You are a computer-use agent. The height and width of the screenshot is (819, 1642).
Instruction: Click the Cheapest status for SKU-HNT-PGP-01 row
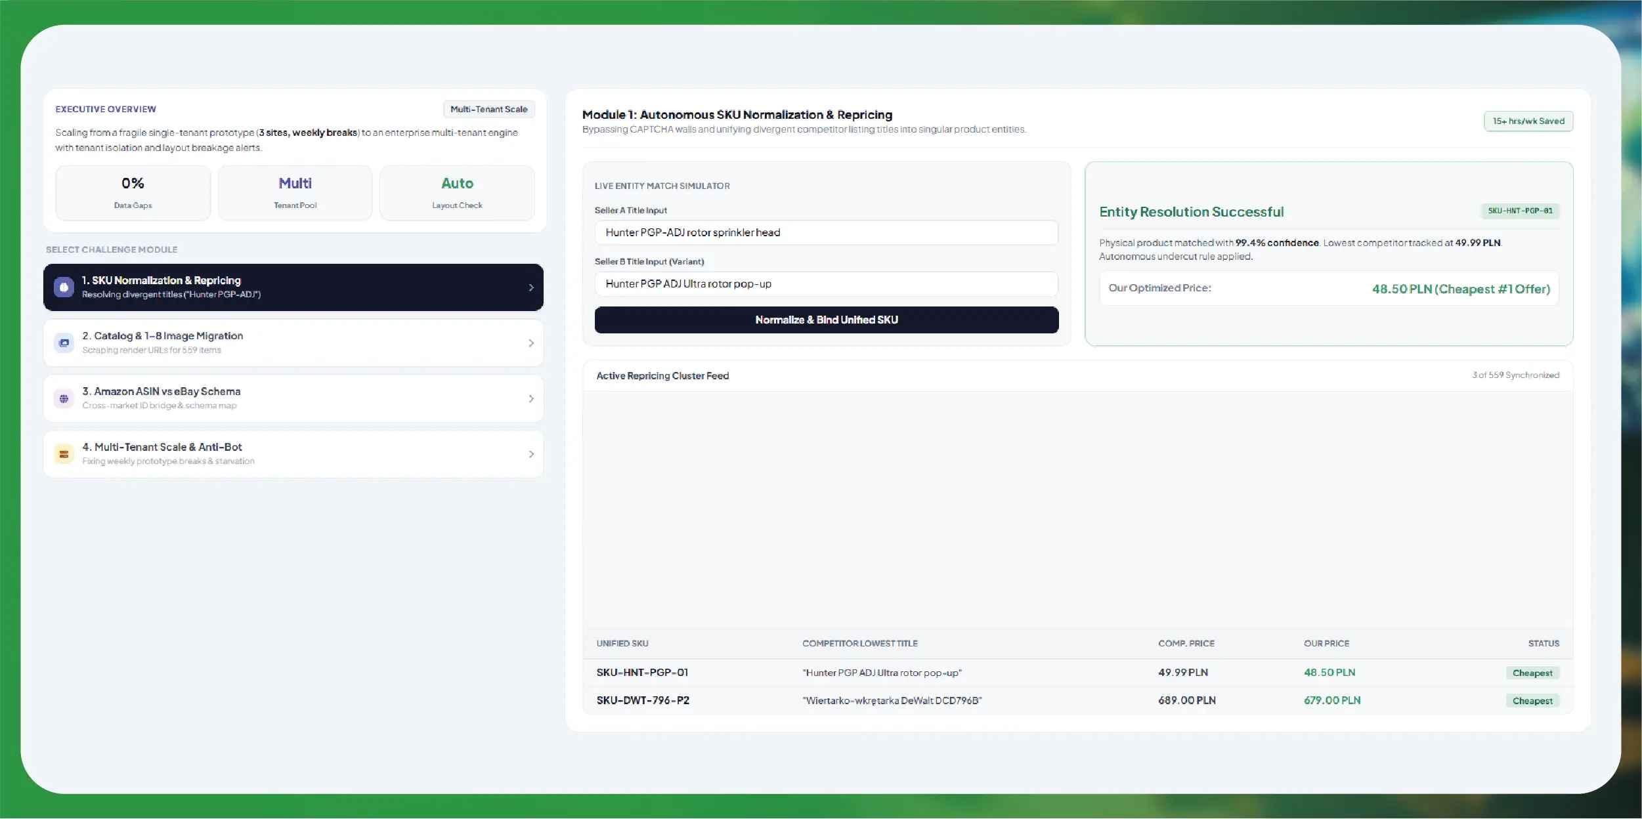point(1532,673)
